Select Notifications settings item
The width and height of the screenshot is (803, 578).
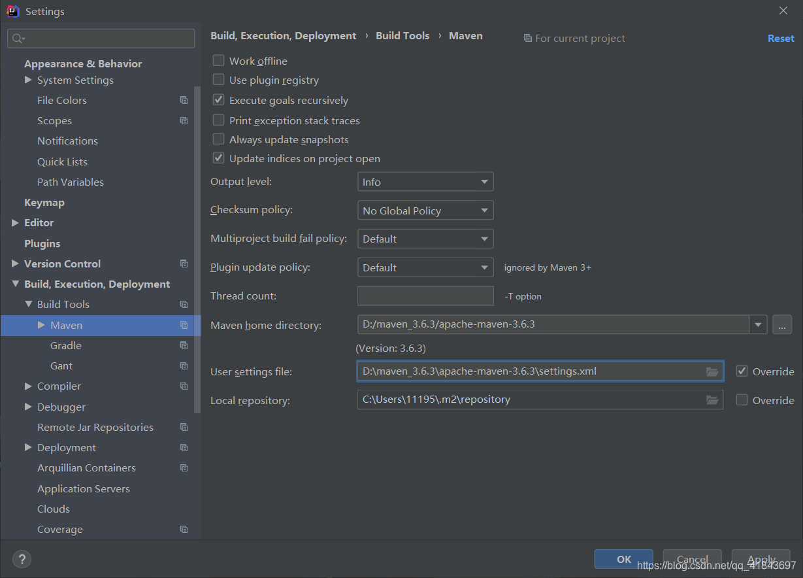(x=68, y=141)
